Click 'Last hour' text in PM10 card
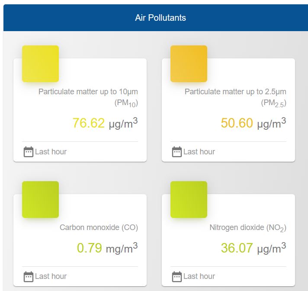Image resolution: width=308 pixels, height=291 pixels. (51, 152)
